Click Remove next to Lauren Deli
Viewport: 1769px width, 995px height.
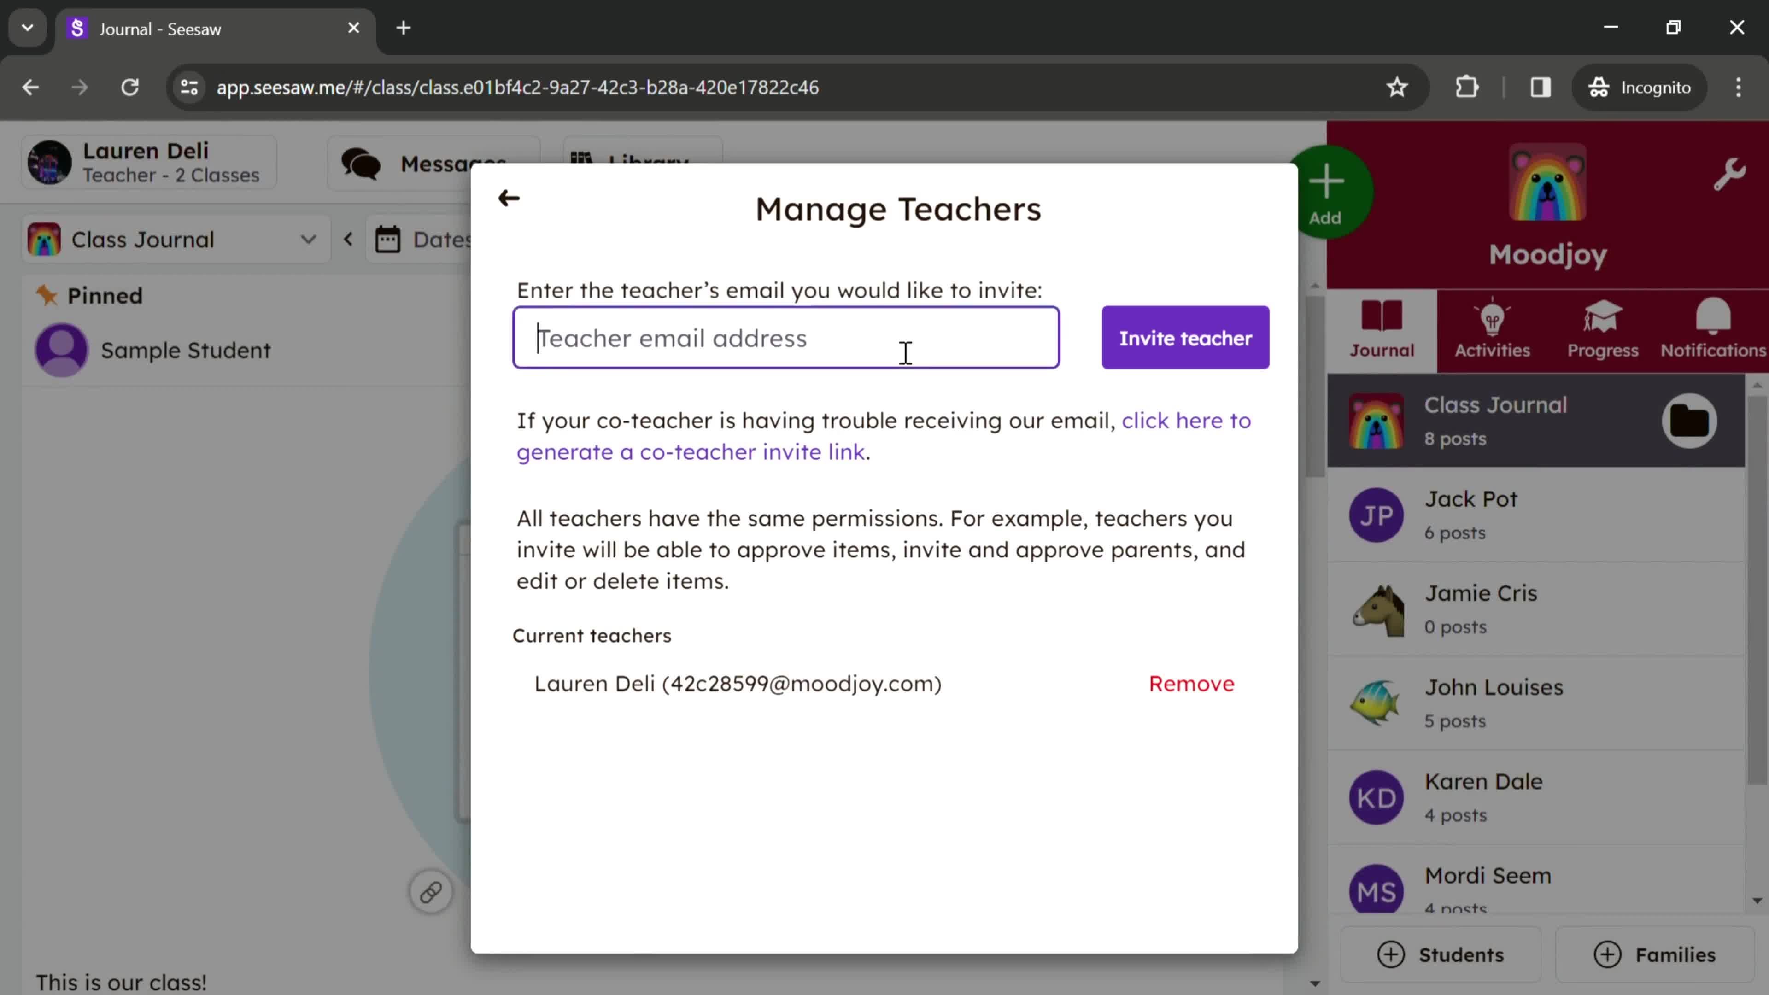[x=1192, y=683]
